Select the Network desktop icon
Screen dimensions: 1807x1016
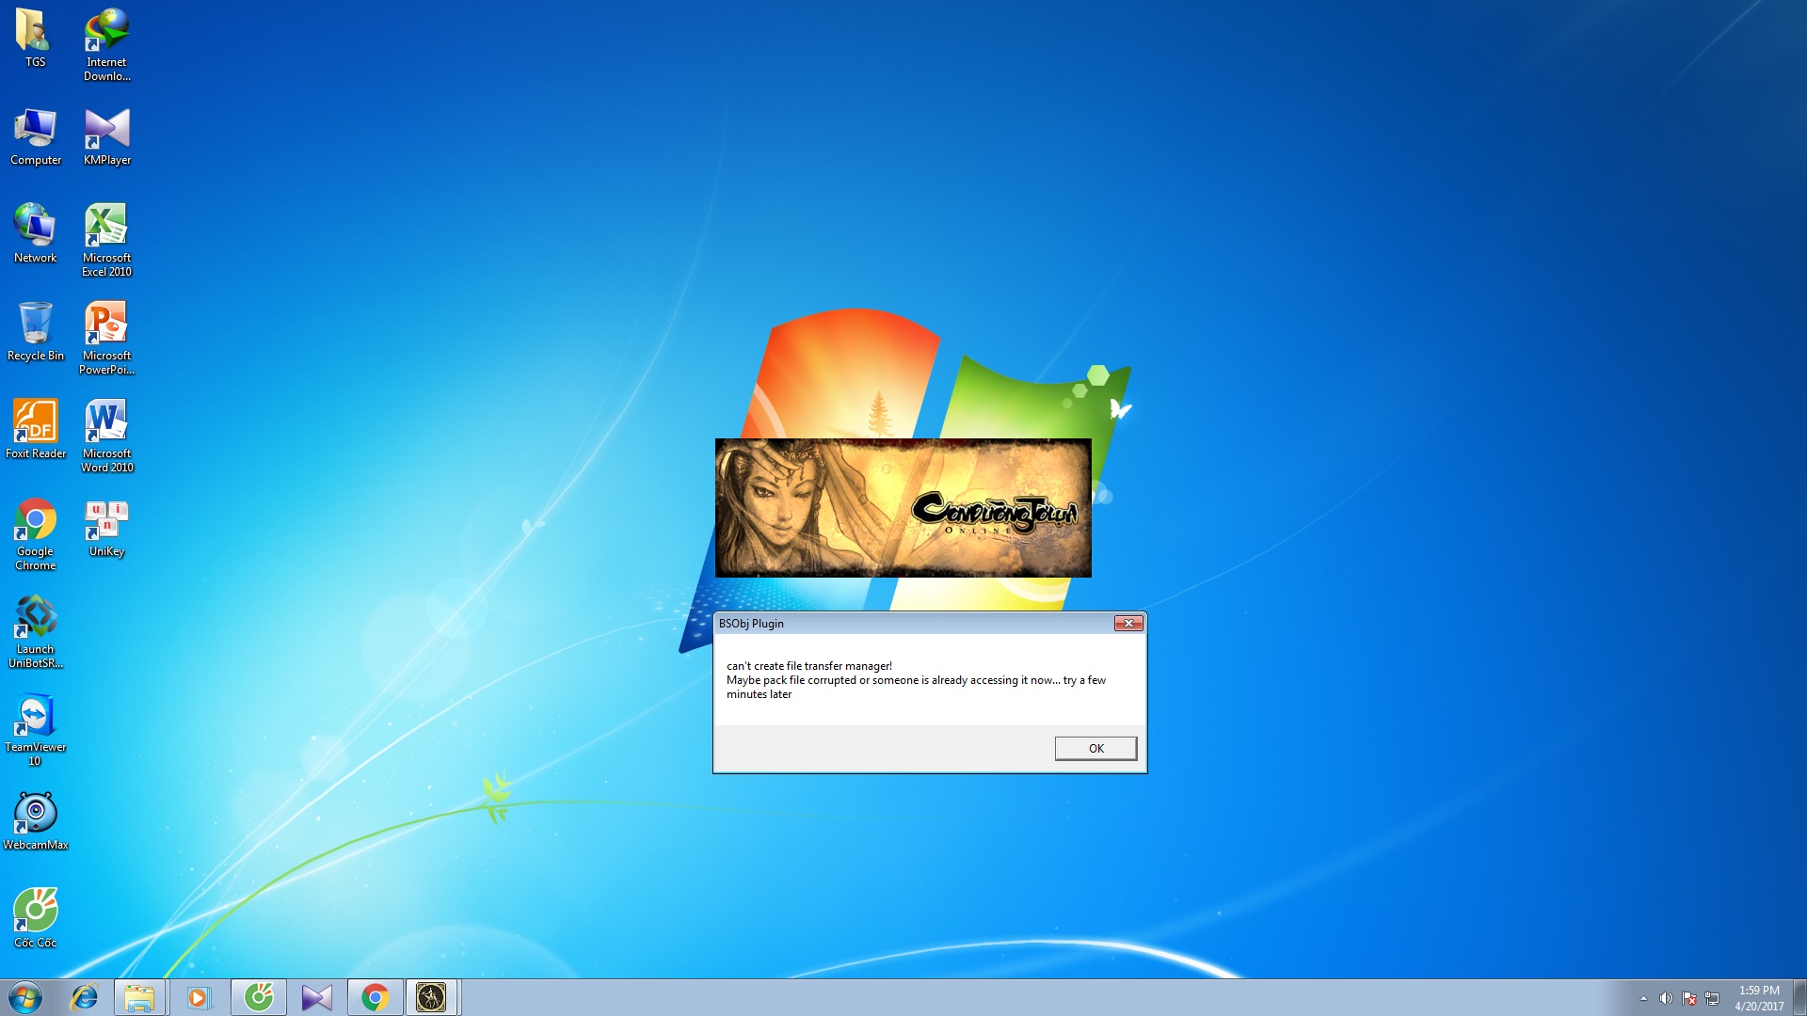pos(35,233)
